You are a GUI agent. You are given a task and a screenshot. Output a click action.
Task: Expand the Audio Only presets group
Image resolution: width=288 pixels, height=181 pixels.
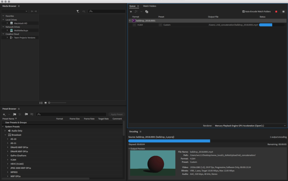pos(5,131)
